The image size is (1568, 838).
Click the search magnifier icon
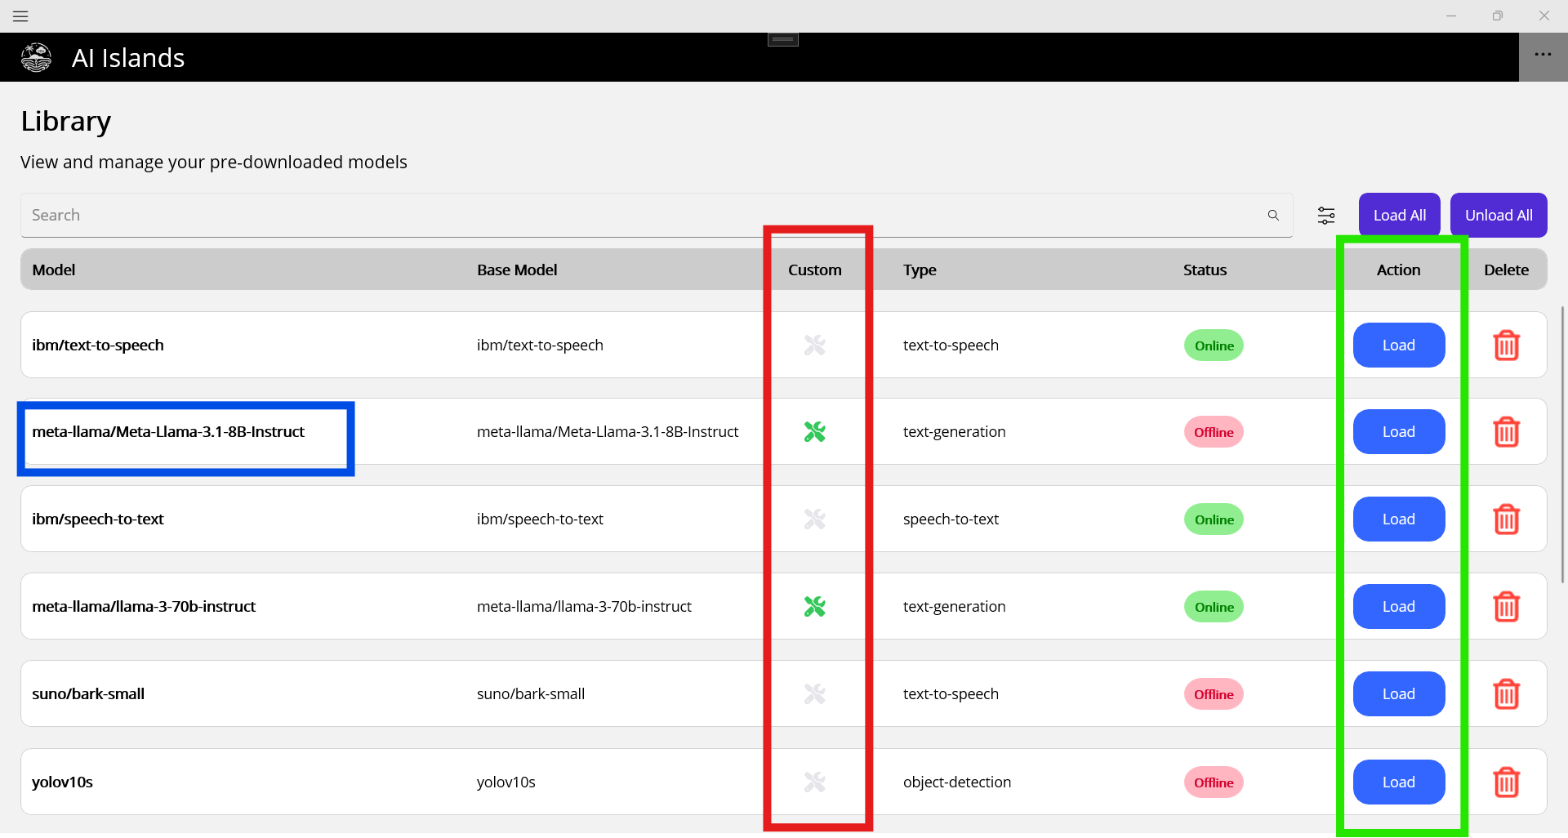click(1273, 215)
